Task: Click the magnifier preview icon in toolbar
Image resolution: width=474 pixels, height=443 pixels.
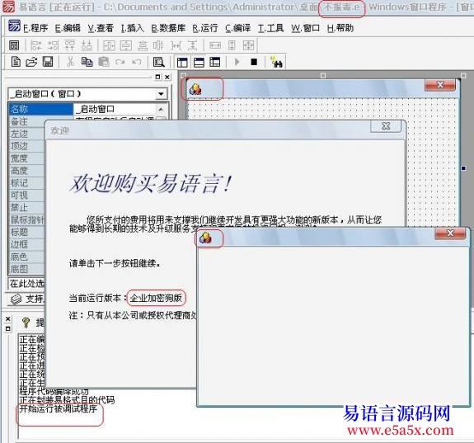Action: (x=158, y=62)
